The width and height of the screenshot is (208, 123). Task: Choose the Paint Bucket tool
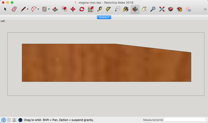126,9
